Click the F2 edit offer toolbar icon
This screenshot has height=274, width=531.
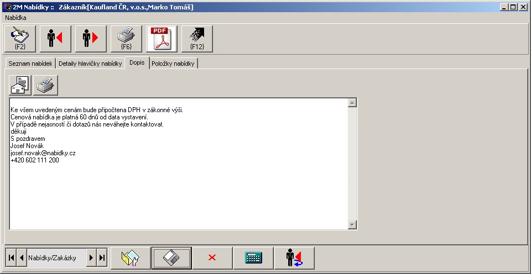[x=20, y=39]
